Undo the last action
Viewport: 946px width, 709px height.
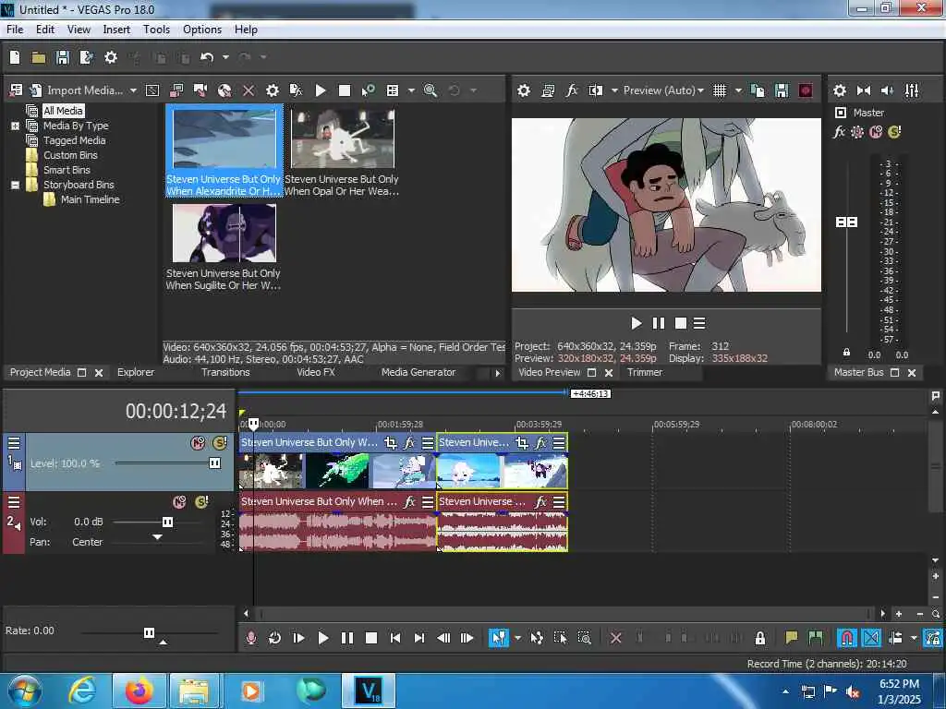click(x=207, y=57)
